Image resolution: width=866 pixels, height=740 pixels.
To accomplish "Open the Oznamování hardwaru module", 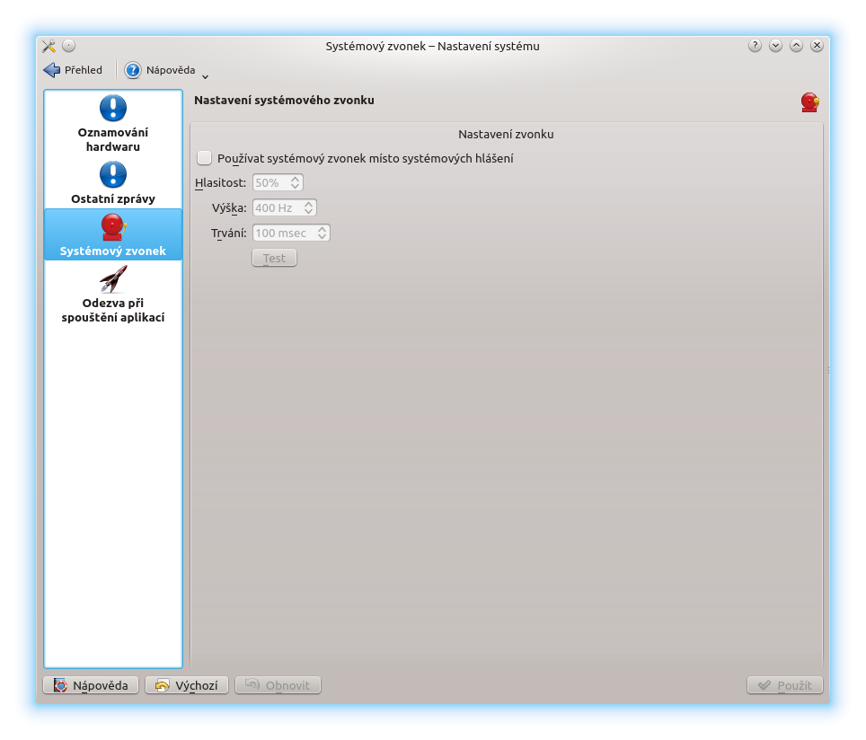I will (112, 124).
